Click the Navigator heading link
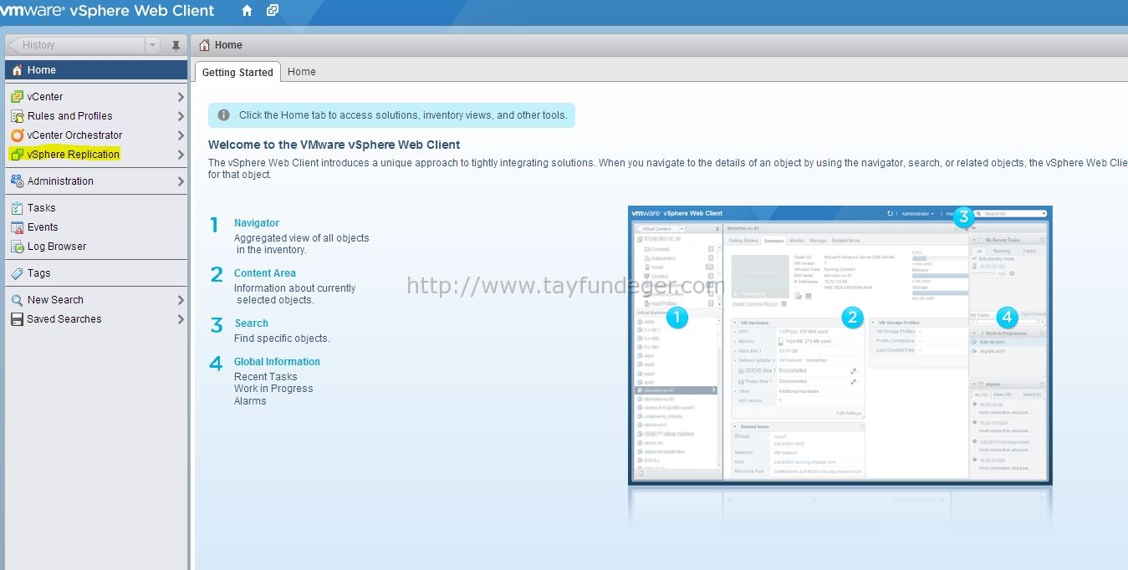 pos(257,223)
